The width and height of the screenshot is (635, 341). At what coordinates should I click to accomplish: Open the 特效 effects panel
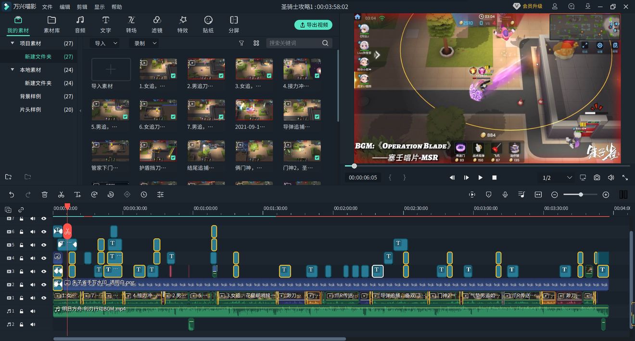click(x=182, y=24)
